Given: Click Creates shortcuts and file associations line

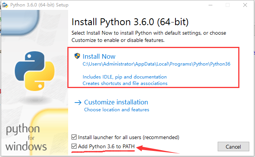Looking at the screenshot, I should click(125, 83).
